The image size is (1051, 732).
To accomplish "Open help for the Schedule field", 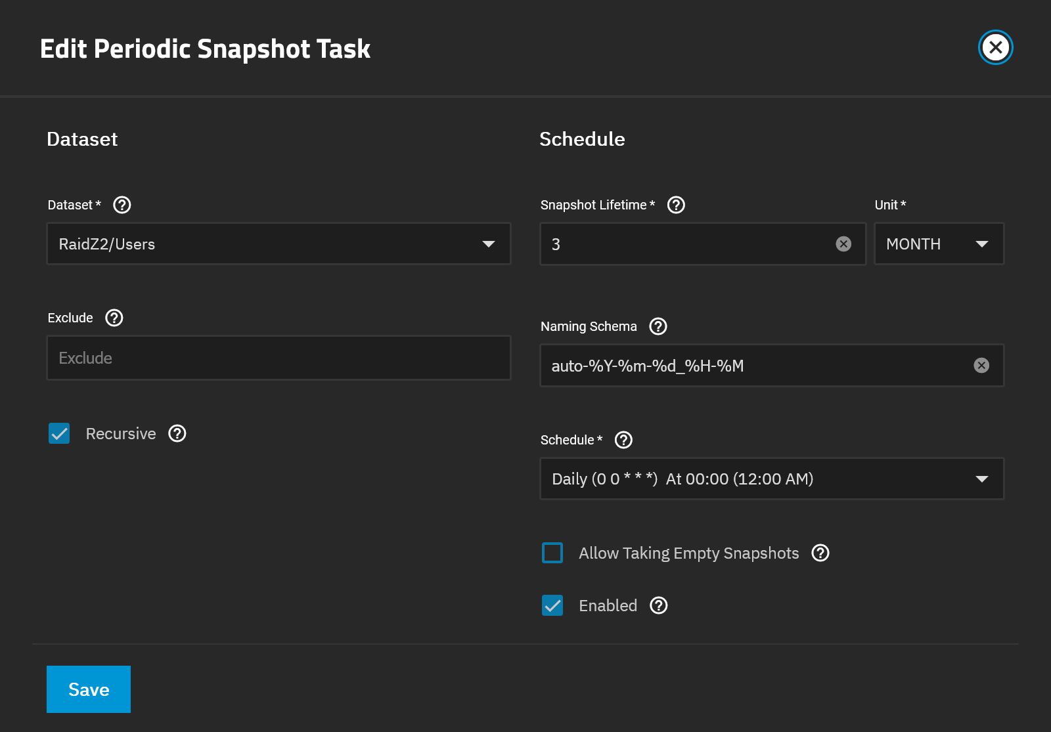I will point(624,440).
